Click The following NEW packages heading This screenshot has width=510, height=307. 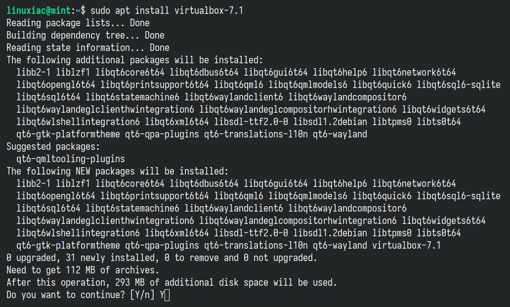(x=118, y=172)
